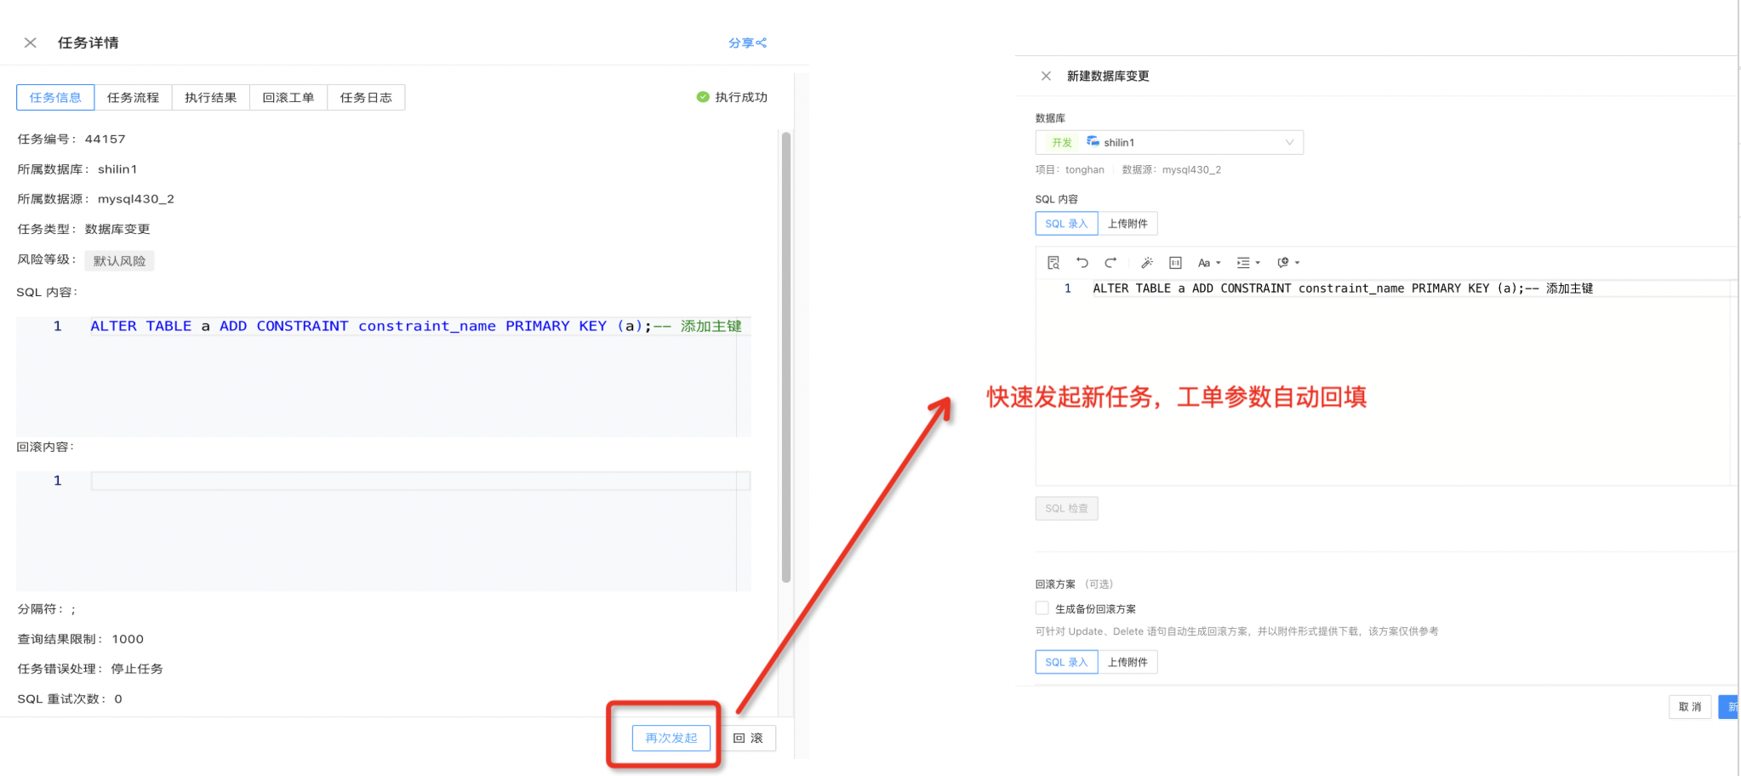This screenshot has height=776, width=1741.
Task: Open the 回滚工单 tab
Action: pyautogui.click(x=288, y=97)
